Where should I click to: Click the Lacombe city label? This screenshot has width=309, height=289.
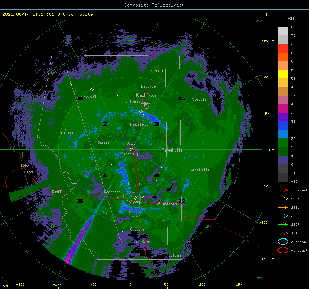click(148, 86)
